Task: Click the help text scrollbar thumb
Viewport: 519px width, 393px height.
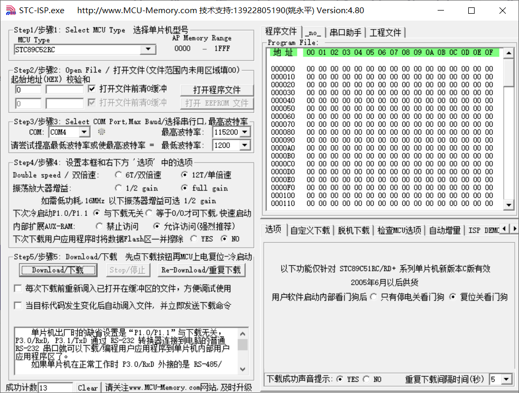Action: coord(243,345)
